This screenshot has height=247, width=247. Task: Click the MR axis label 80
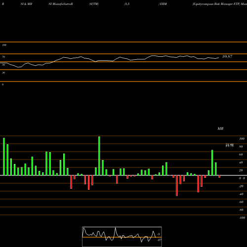pos(241,147)
